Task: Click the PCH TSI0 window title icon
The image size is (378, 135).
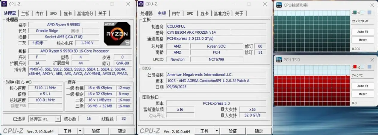Action: (x=279, y=60)
